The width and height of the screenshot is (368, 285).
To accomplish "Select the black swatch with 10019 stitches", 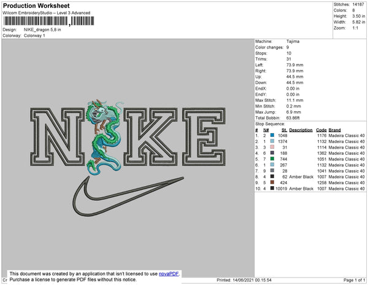I will 272,188.
